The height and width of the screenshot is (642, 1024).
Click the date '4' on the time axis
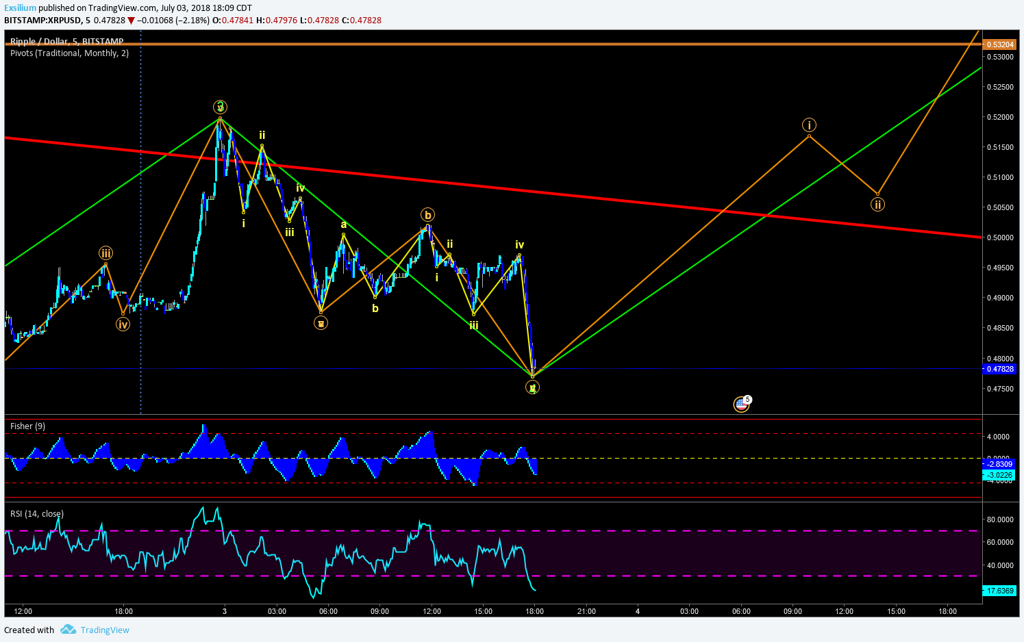638,611
